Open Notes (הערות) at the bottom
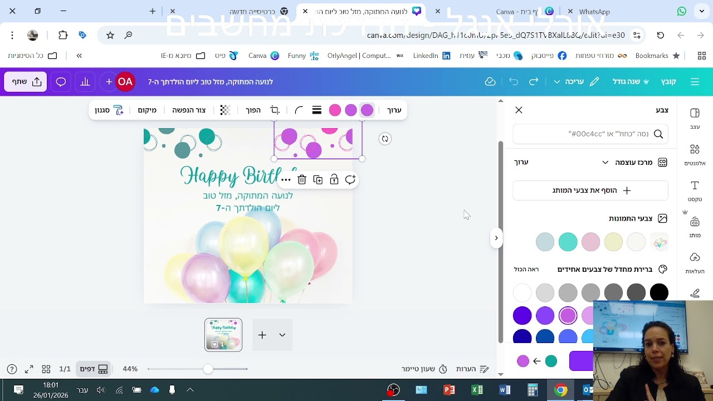 472,369
